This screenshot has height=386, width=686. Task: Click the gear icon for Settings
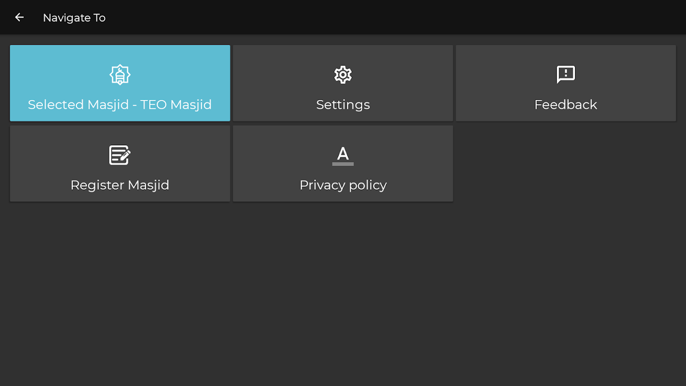coord(343,75)
